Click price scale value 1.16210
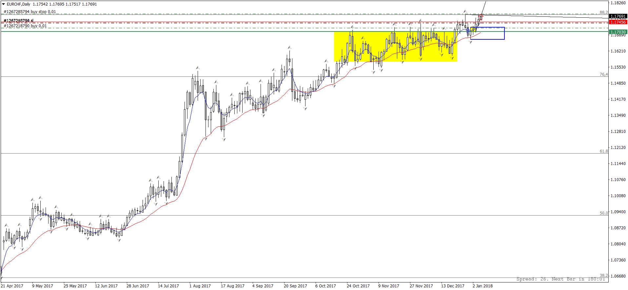This screenshot has height=290, width=628. [x=618, y=51]
